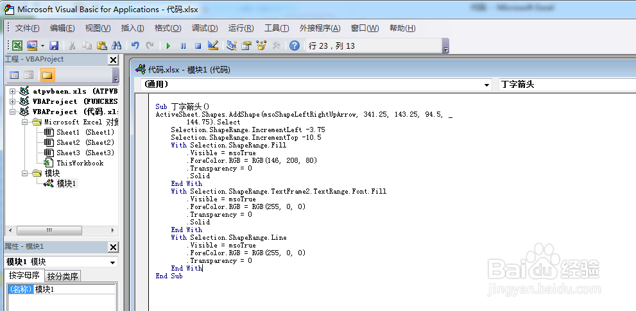Click the 'Sub 丁字箭头()' code line

(x=182, y=106)
